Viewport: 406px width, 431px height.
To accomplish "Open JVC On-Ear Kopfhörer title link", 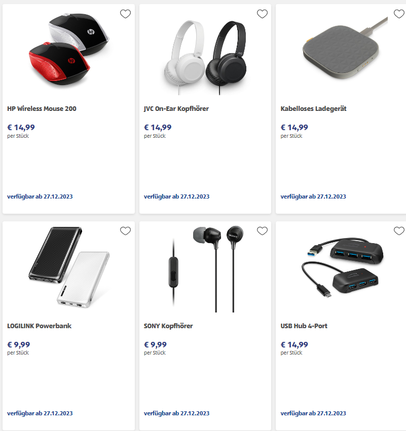I will tap(176, 108).
